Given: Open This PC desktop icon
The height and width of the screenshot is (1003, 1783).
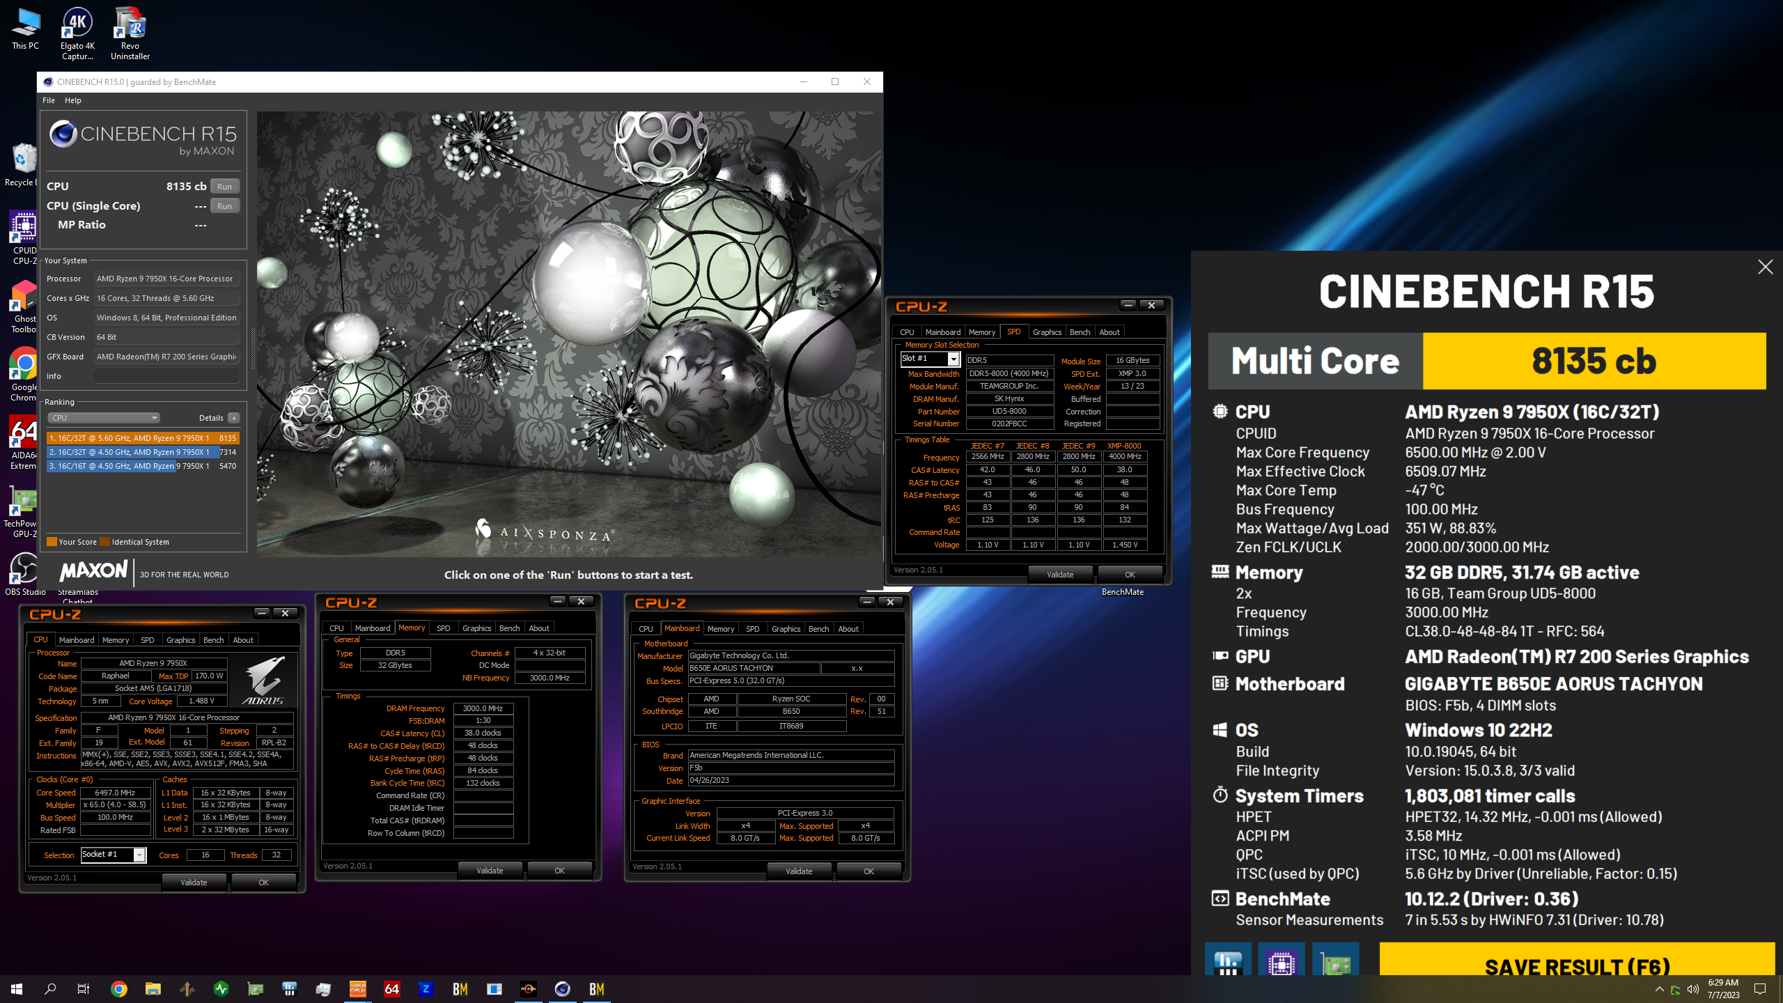Looking at the screenshot, I should (25, 29).
